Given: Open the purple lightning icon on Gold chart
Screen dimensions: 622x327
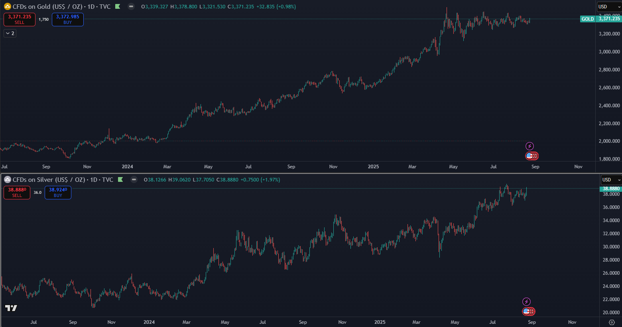Looking at the screenshot, I should pyautogui.click(x=529, y=146).
